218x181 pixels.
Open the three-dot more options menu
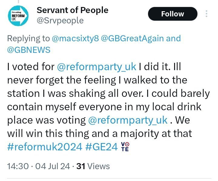pyautogui.click(x=207, y=14)
